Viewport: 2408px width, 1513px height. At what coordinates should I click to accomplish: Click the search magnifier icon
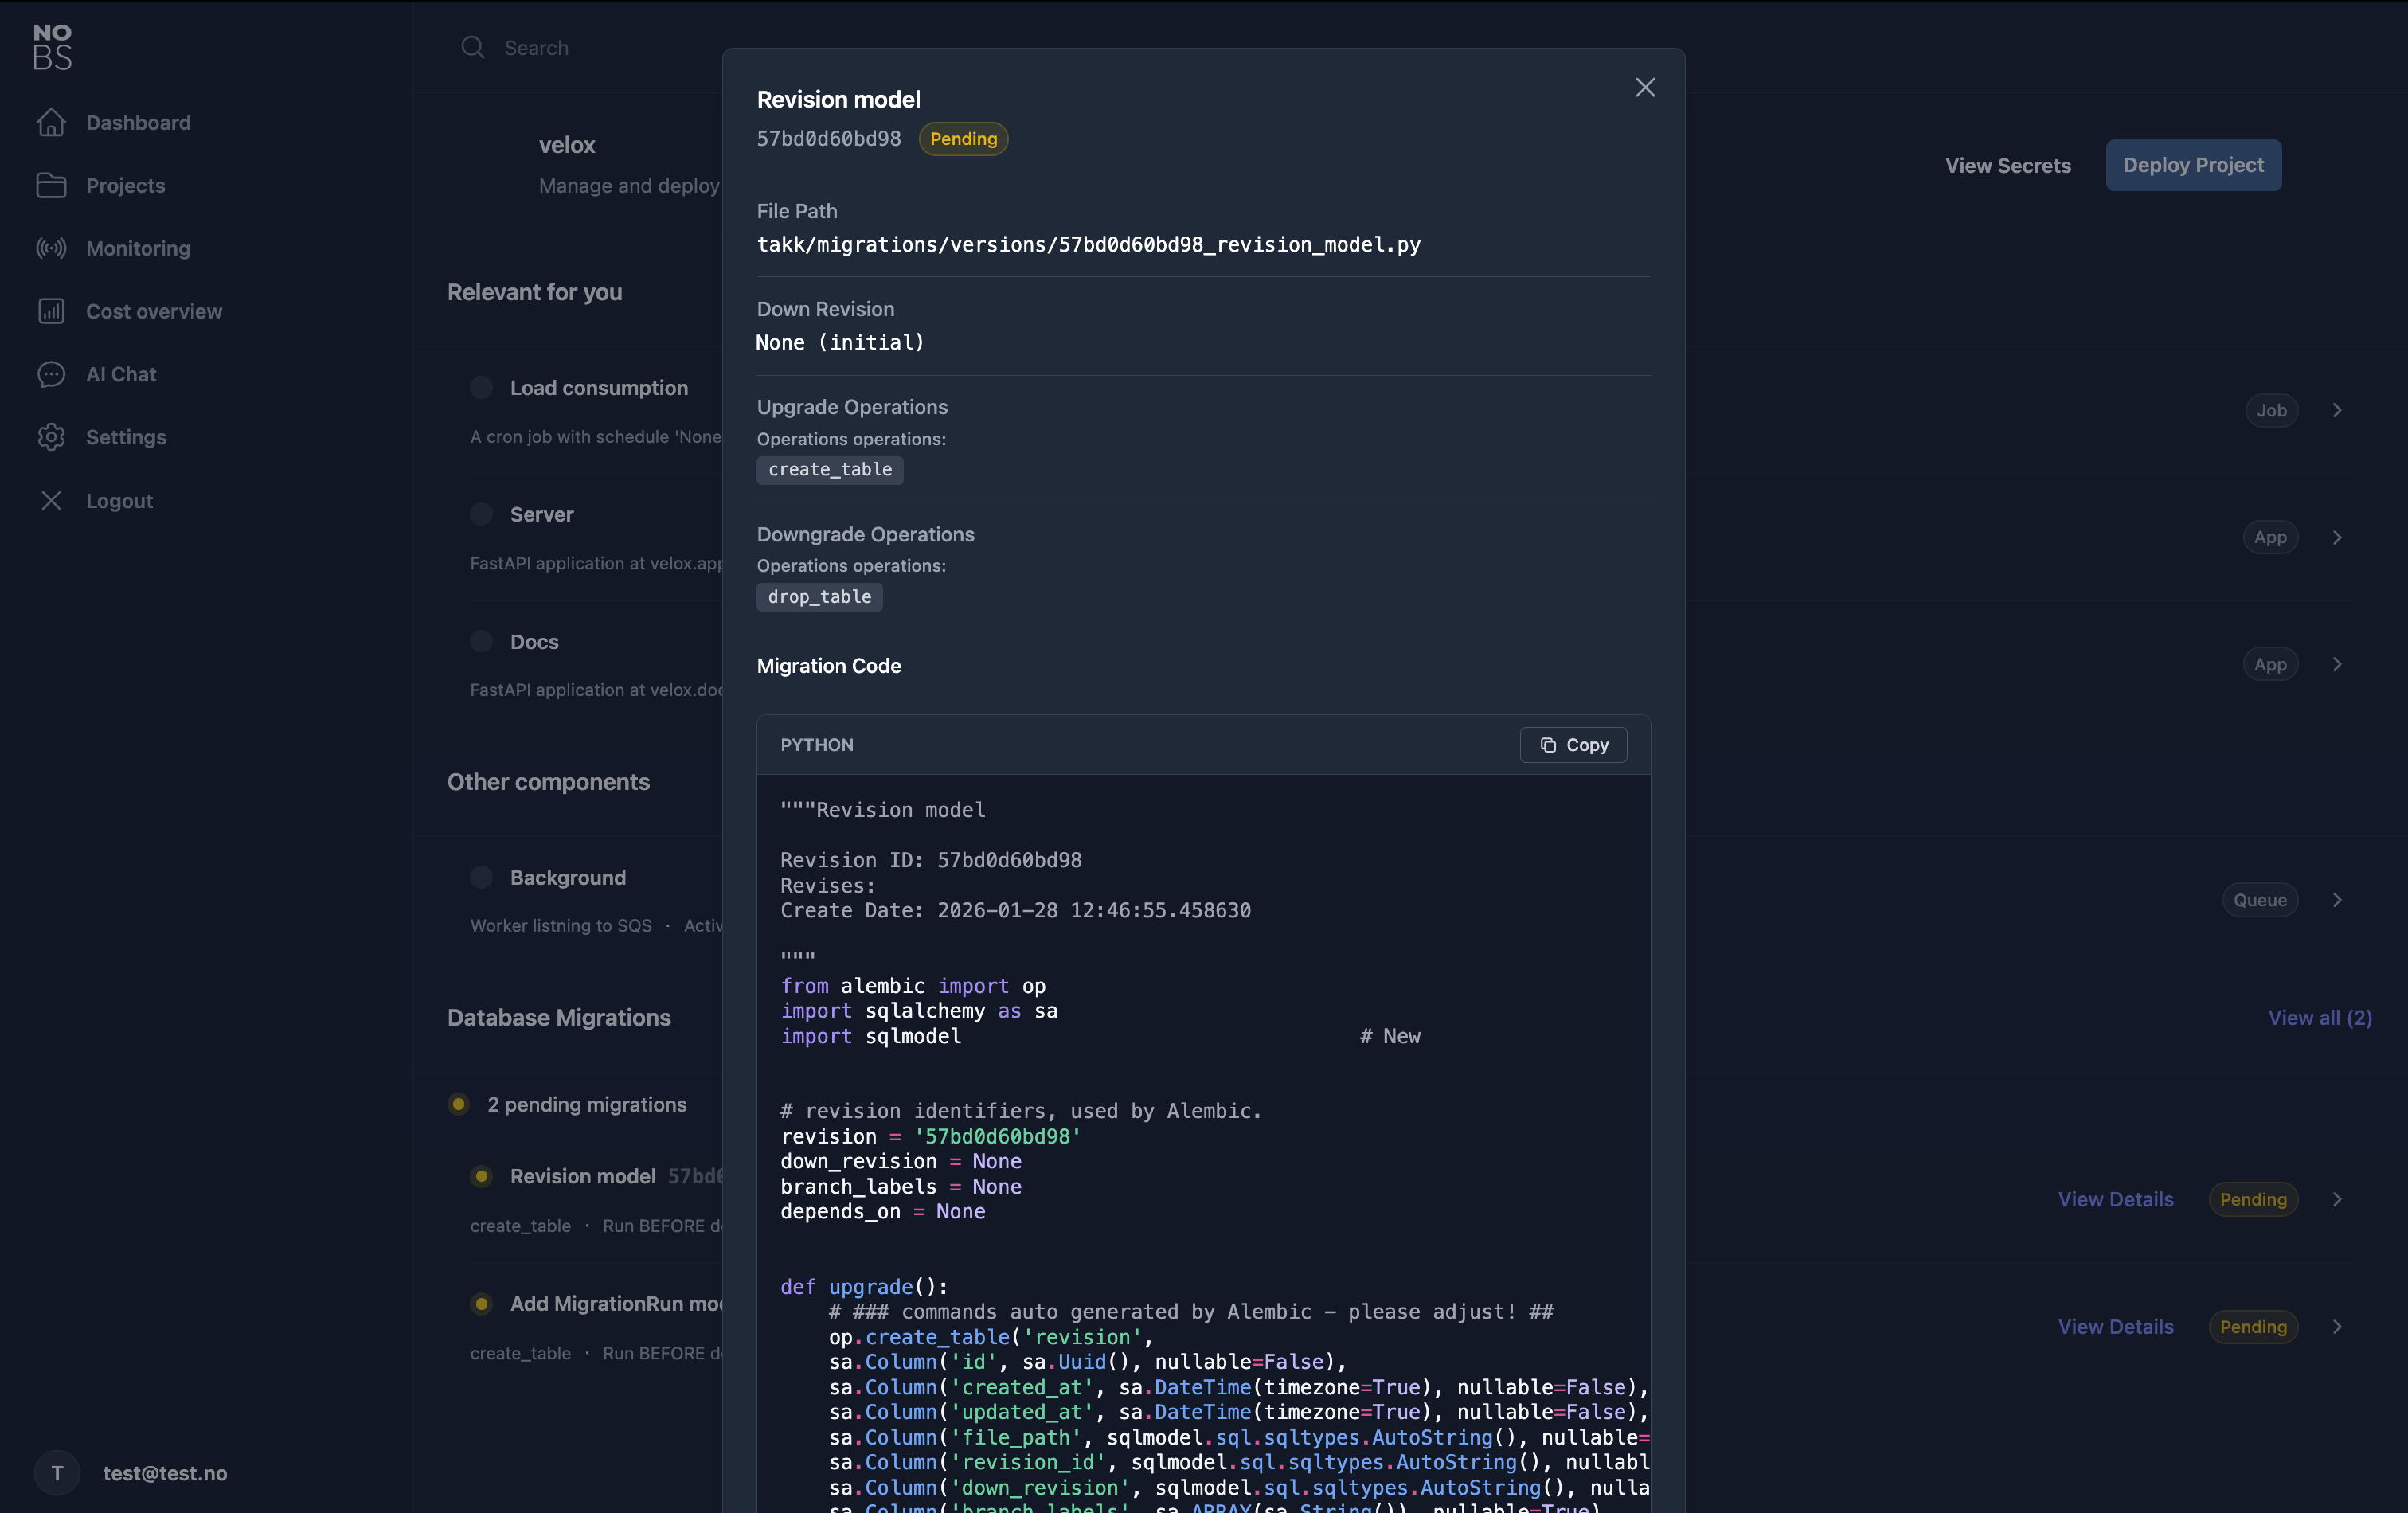[473, 47]
